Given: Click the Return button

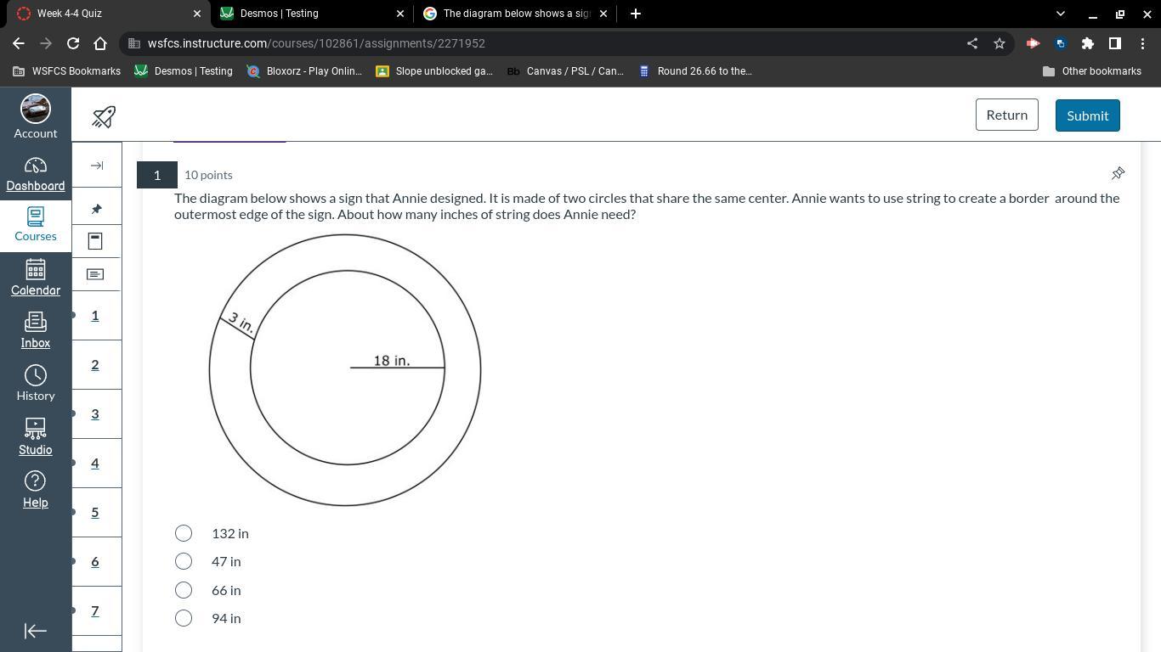Looking at the screenshot, I should [x=1006, y=115].
